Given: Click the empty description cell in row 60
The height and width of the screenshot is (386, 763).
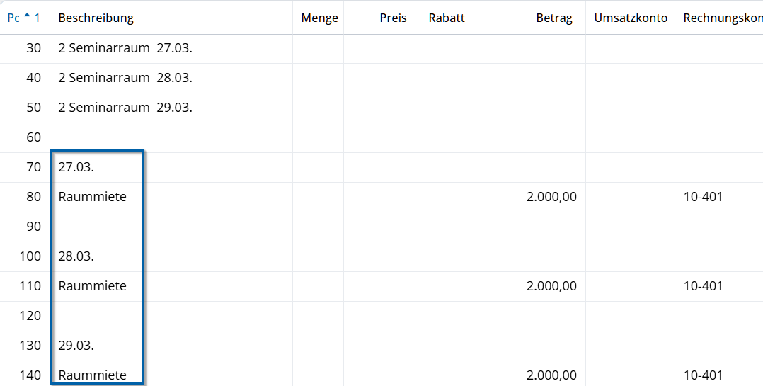Looking at the screenshot, I should 170,137.
